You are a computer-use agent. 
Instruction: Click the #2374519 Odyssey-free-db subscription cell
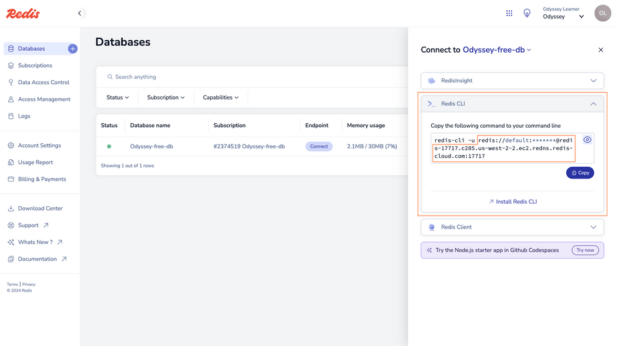pos(249,146)
